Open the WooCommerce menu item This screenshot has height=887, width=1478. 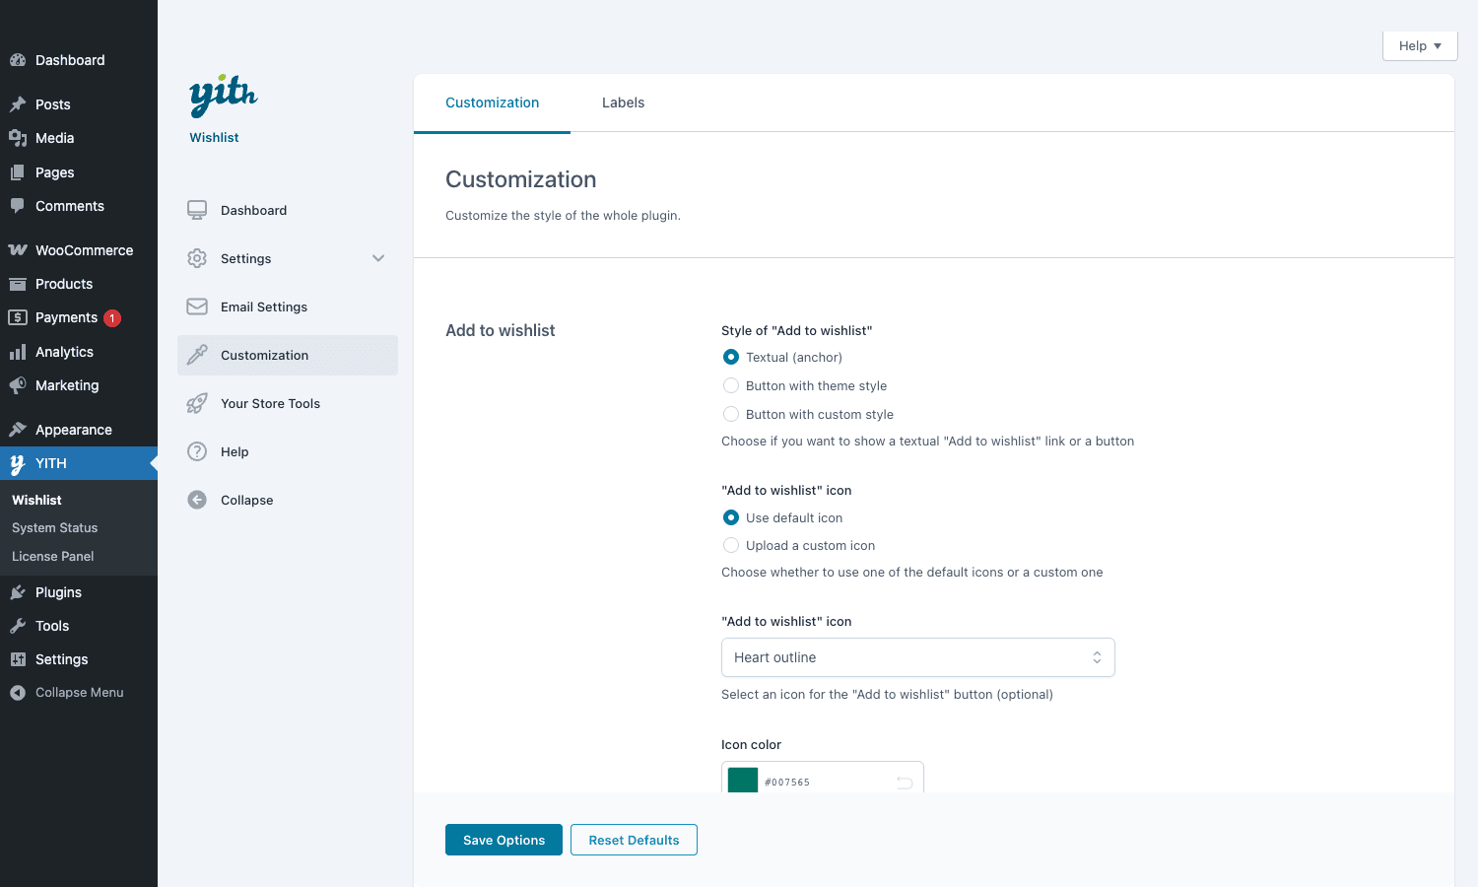(79, 250)
